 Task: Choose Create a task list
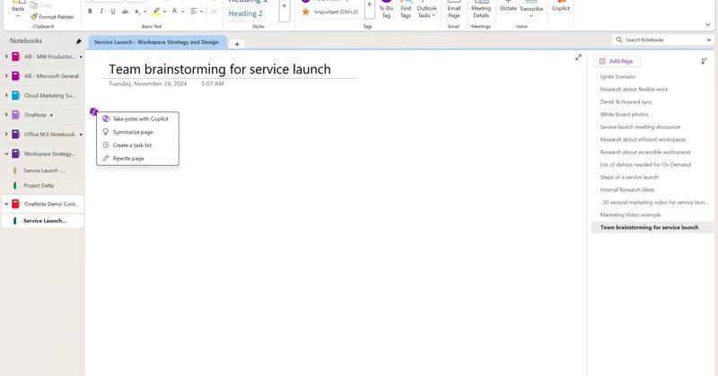[137, 145]
